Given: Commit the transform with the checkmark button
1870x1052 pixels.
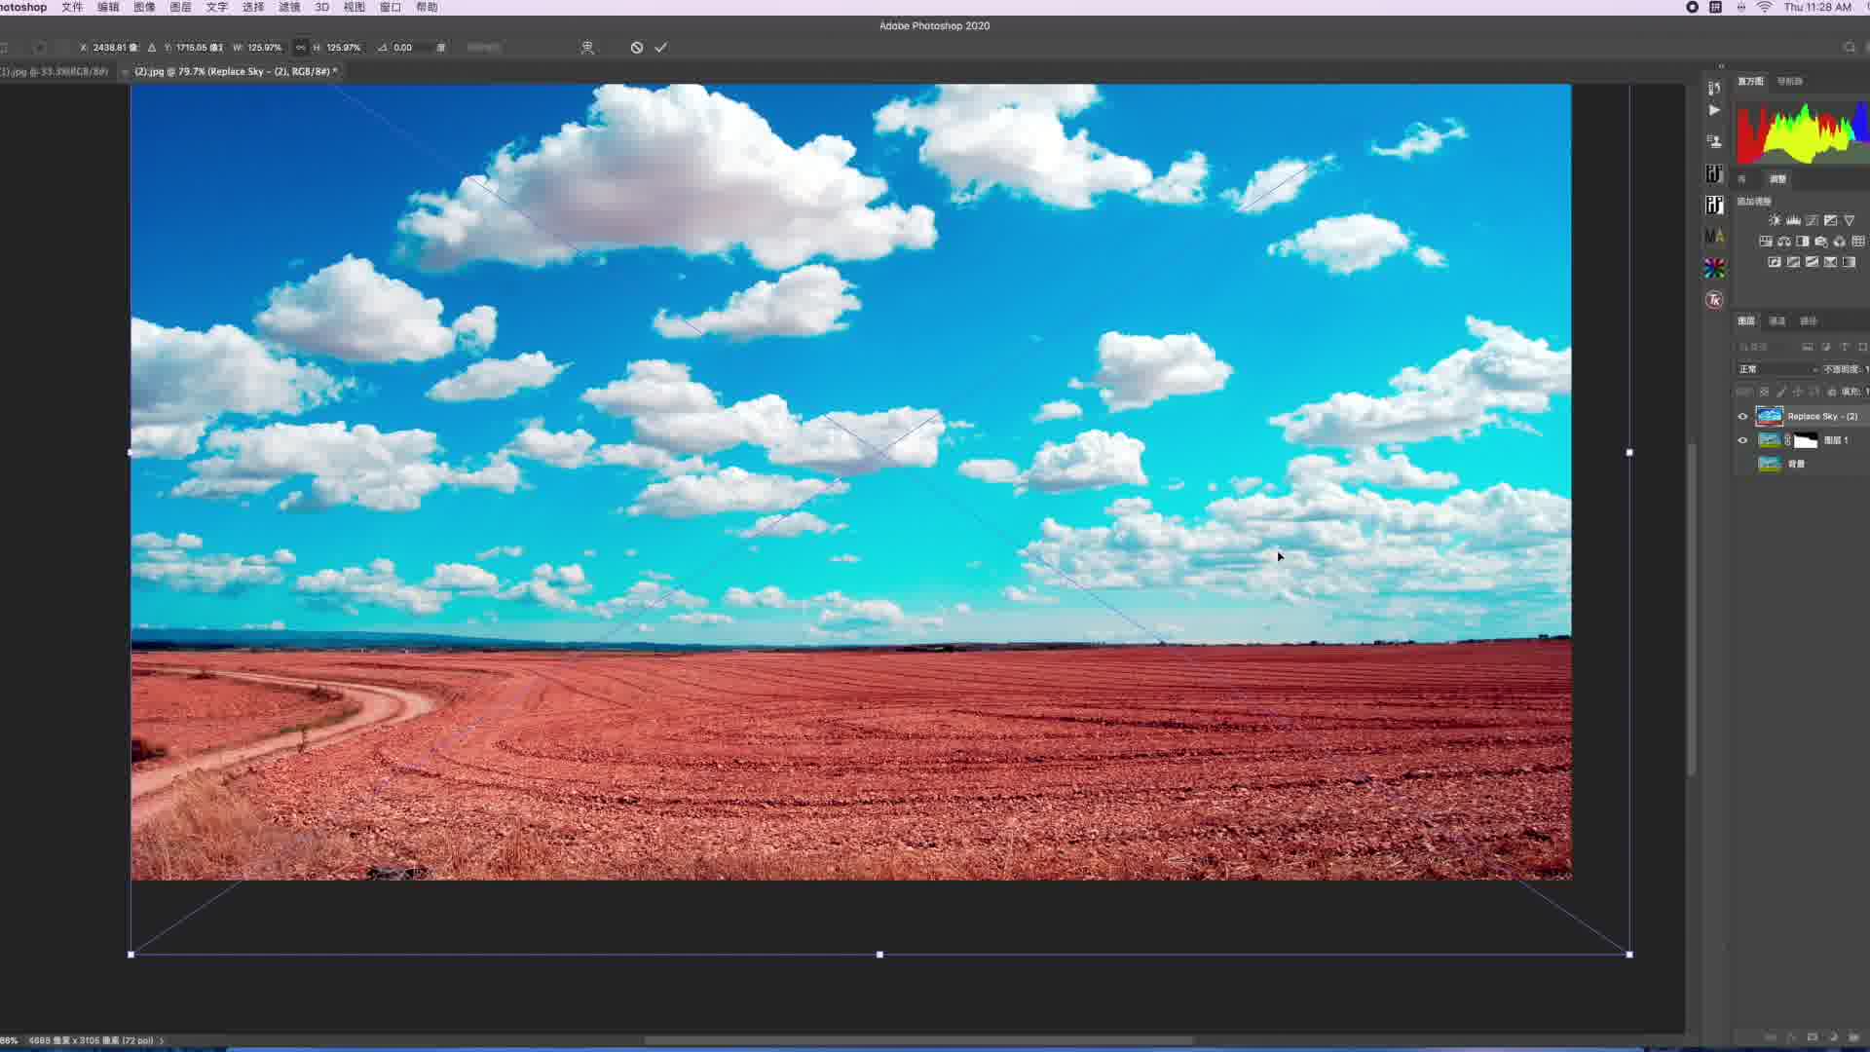Looking at the screenshot, I should [x=661, y=47].
